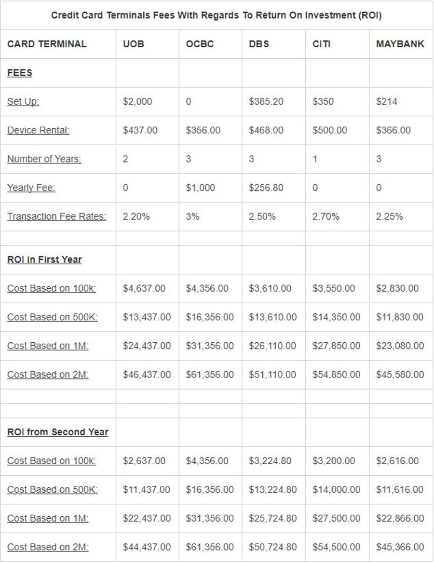Viewport: 434px width, 564px height.
Task: Open second-year Cost Based on 2M link
Action: pyautogui.click(x=48, y=547)
